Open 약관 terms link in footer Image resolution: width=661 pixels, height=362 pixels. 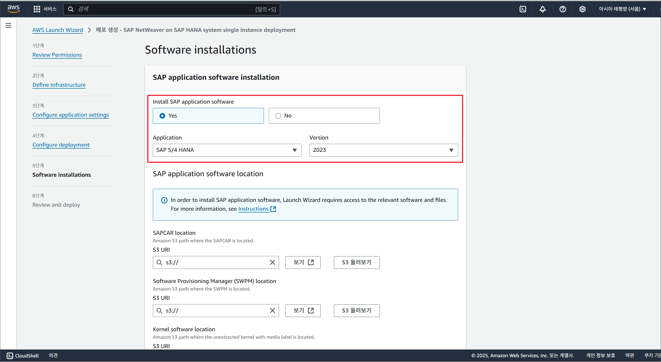click(x=629, y=355)
